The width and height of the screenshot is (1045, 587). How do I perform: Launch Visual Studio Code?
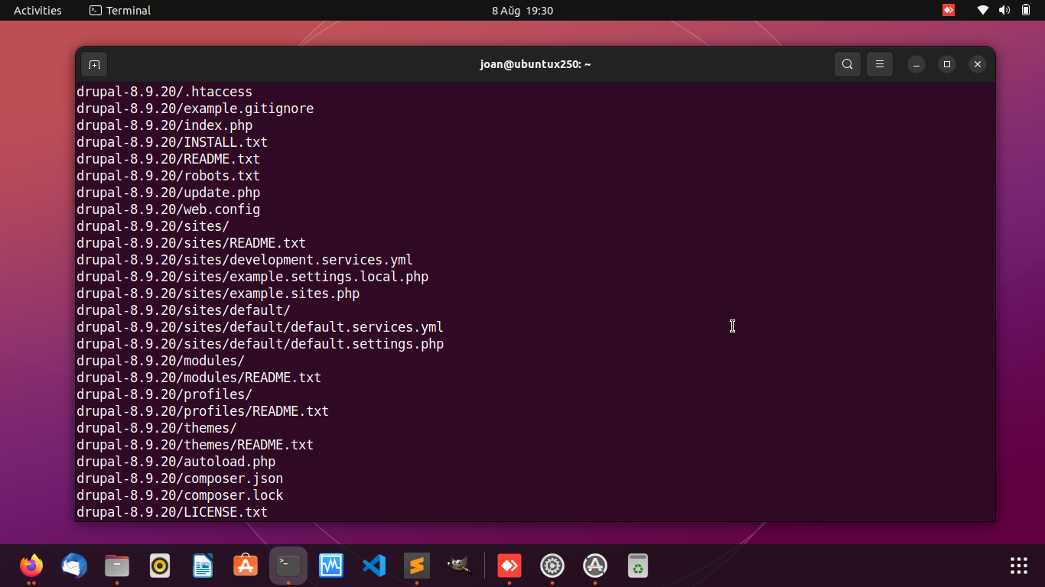tap(374, 566)
